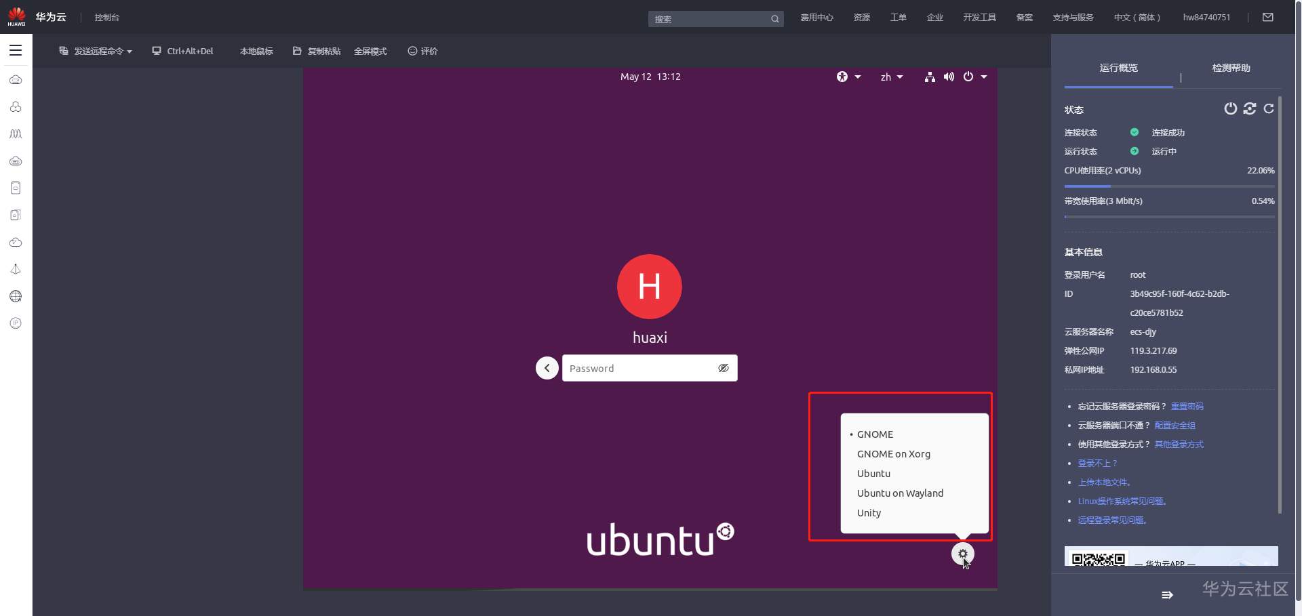Open 费用中心 in the top navigation
This screenshot has height=616, width=1302.
816,18
